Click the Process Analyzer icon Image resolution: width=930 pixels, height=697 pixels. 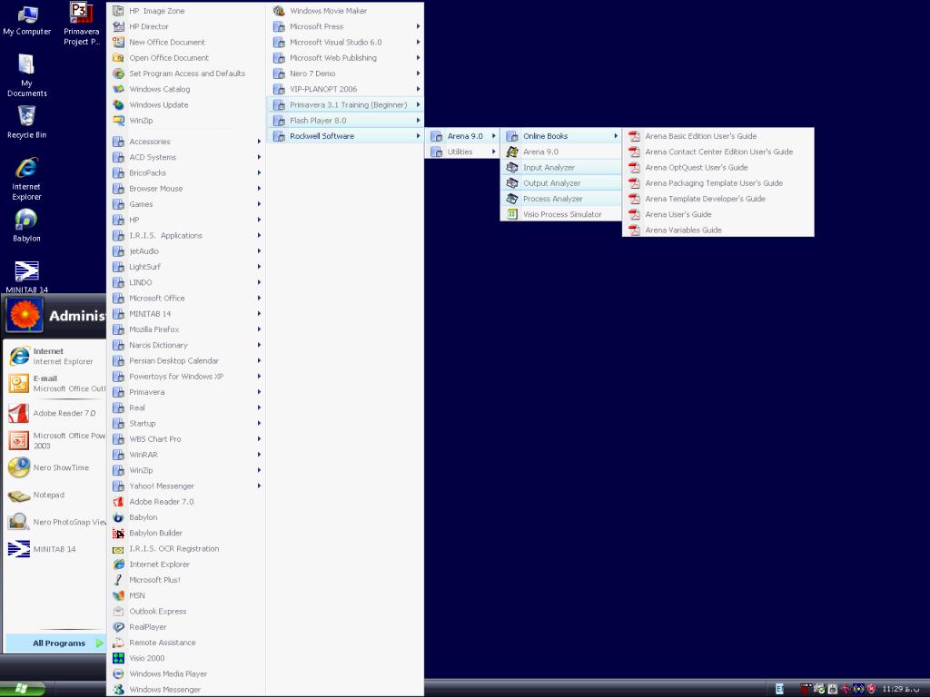512,199
